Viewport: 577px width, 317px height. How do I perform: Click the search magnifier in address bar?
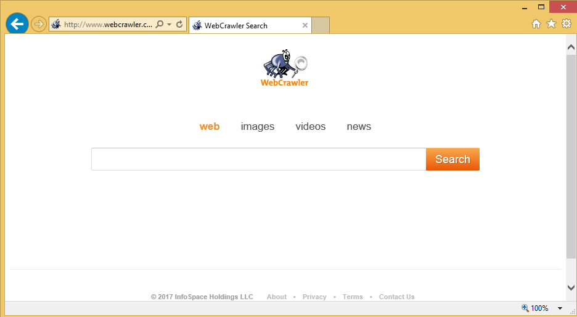pyautogui.click(x=159, y=24)
